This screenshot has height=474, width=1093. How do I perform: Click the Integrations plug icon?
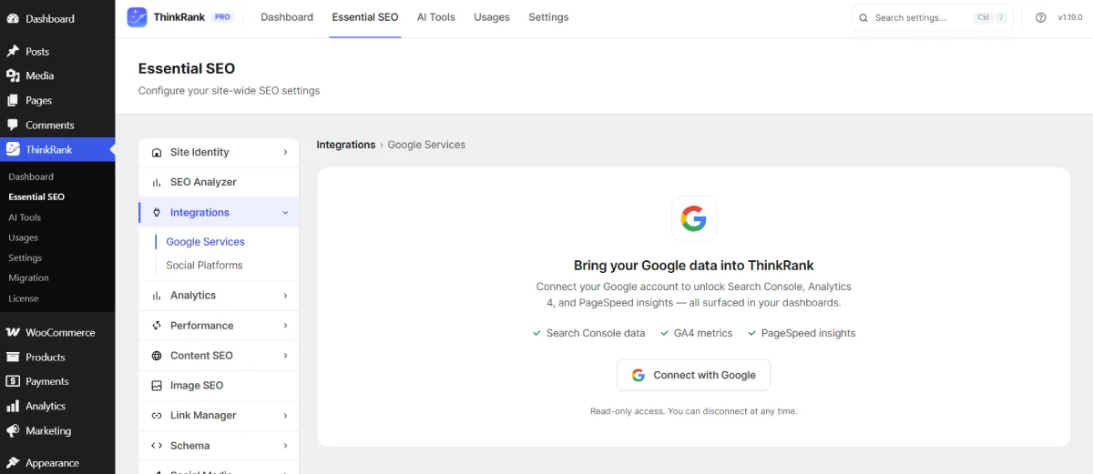[157, 212]
